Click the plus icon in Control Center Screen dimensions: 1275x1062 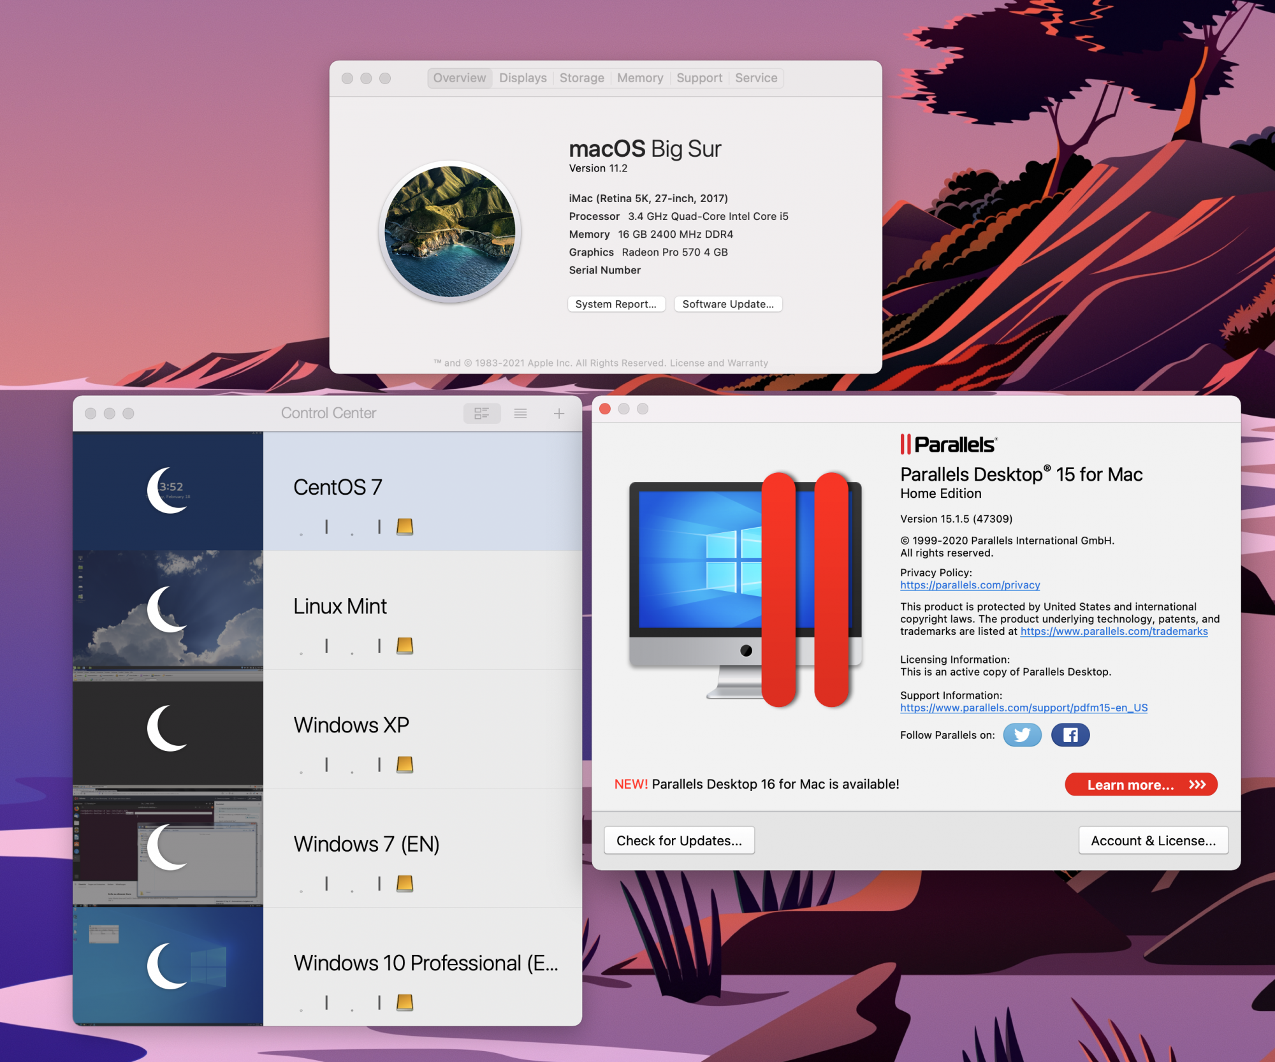point(558,414)
